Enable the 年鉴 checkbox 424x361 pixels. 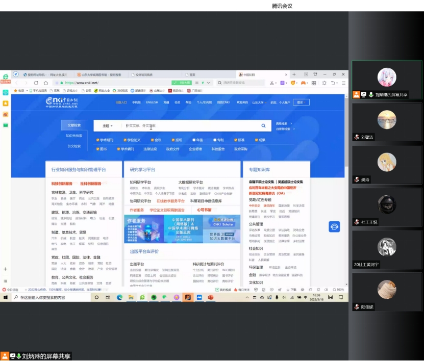point(194,140)
